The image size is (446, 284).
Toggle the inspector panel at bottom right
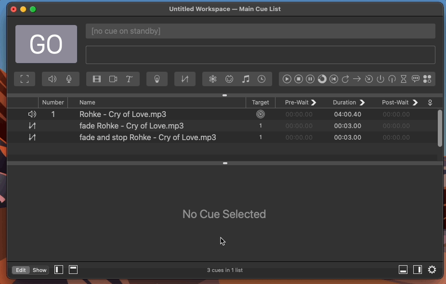coord(403,270)
